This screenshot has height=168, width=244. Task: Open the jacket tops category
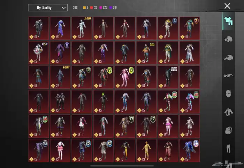(228, 112)
